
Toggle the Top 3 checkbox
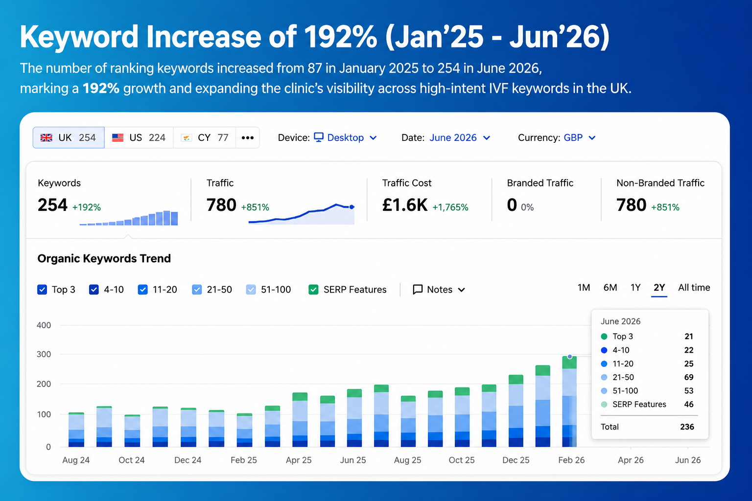click(x=42, y=290)
